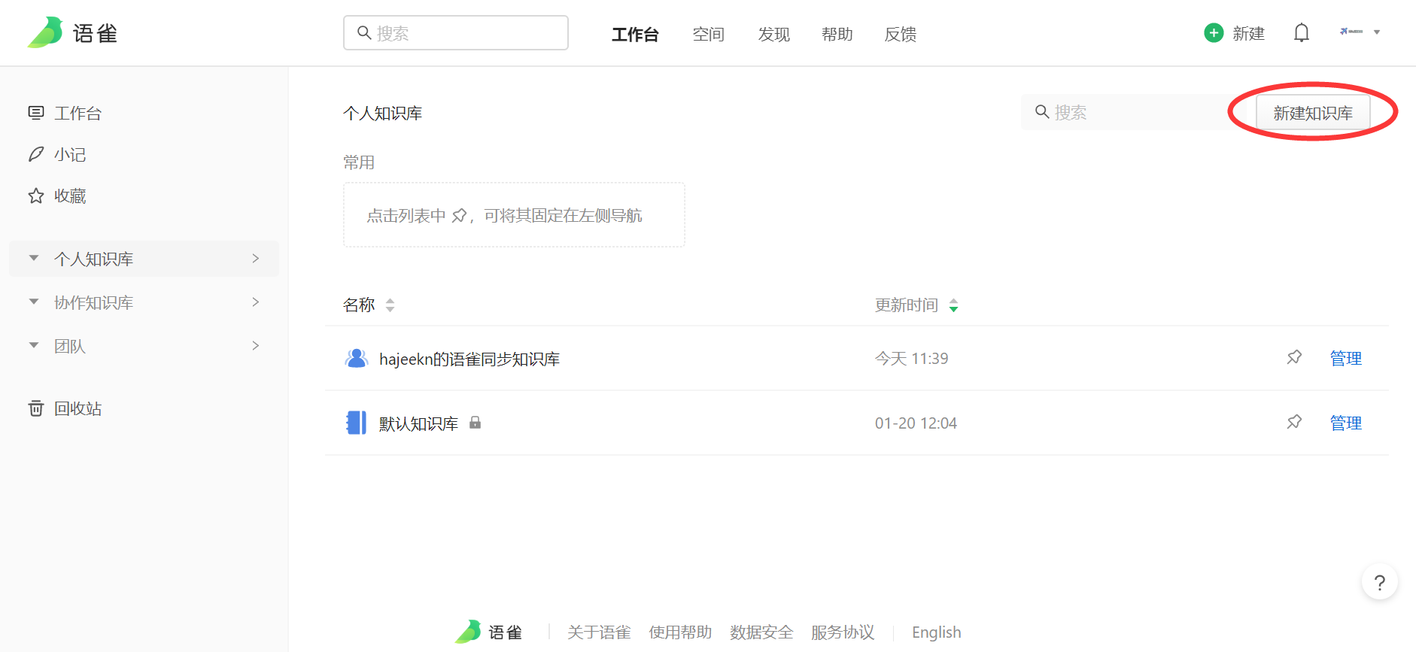Click magnifier icon in knowledge base search
This screenshot has width=1416, height=652.
[x=1042, y=112]
